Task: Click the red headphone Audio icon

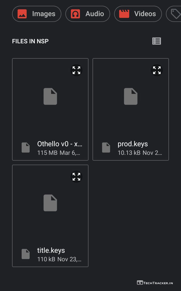Action: click(75, 14)
